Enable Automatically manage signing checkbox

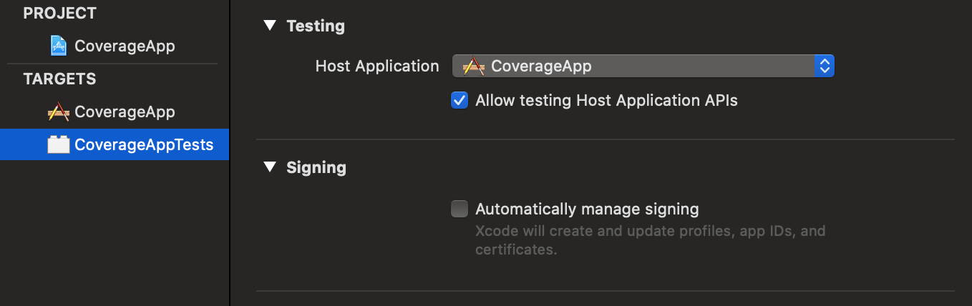tap(460, 209)
